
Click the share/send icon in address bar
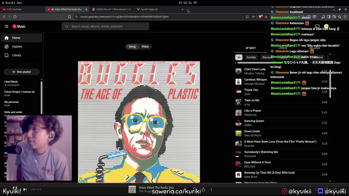(253, 17)
